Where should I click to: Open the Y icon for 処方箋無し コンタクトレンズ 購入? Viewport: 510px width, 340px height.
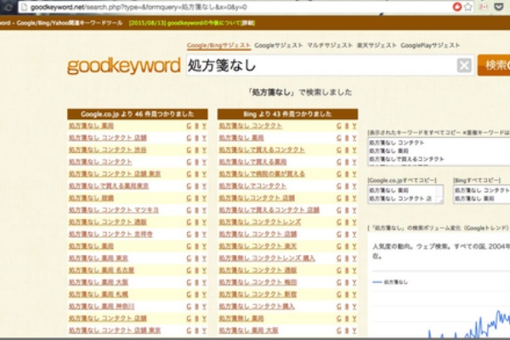point(354,258)
